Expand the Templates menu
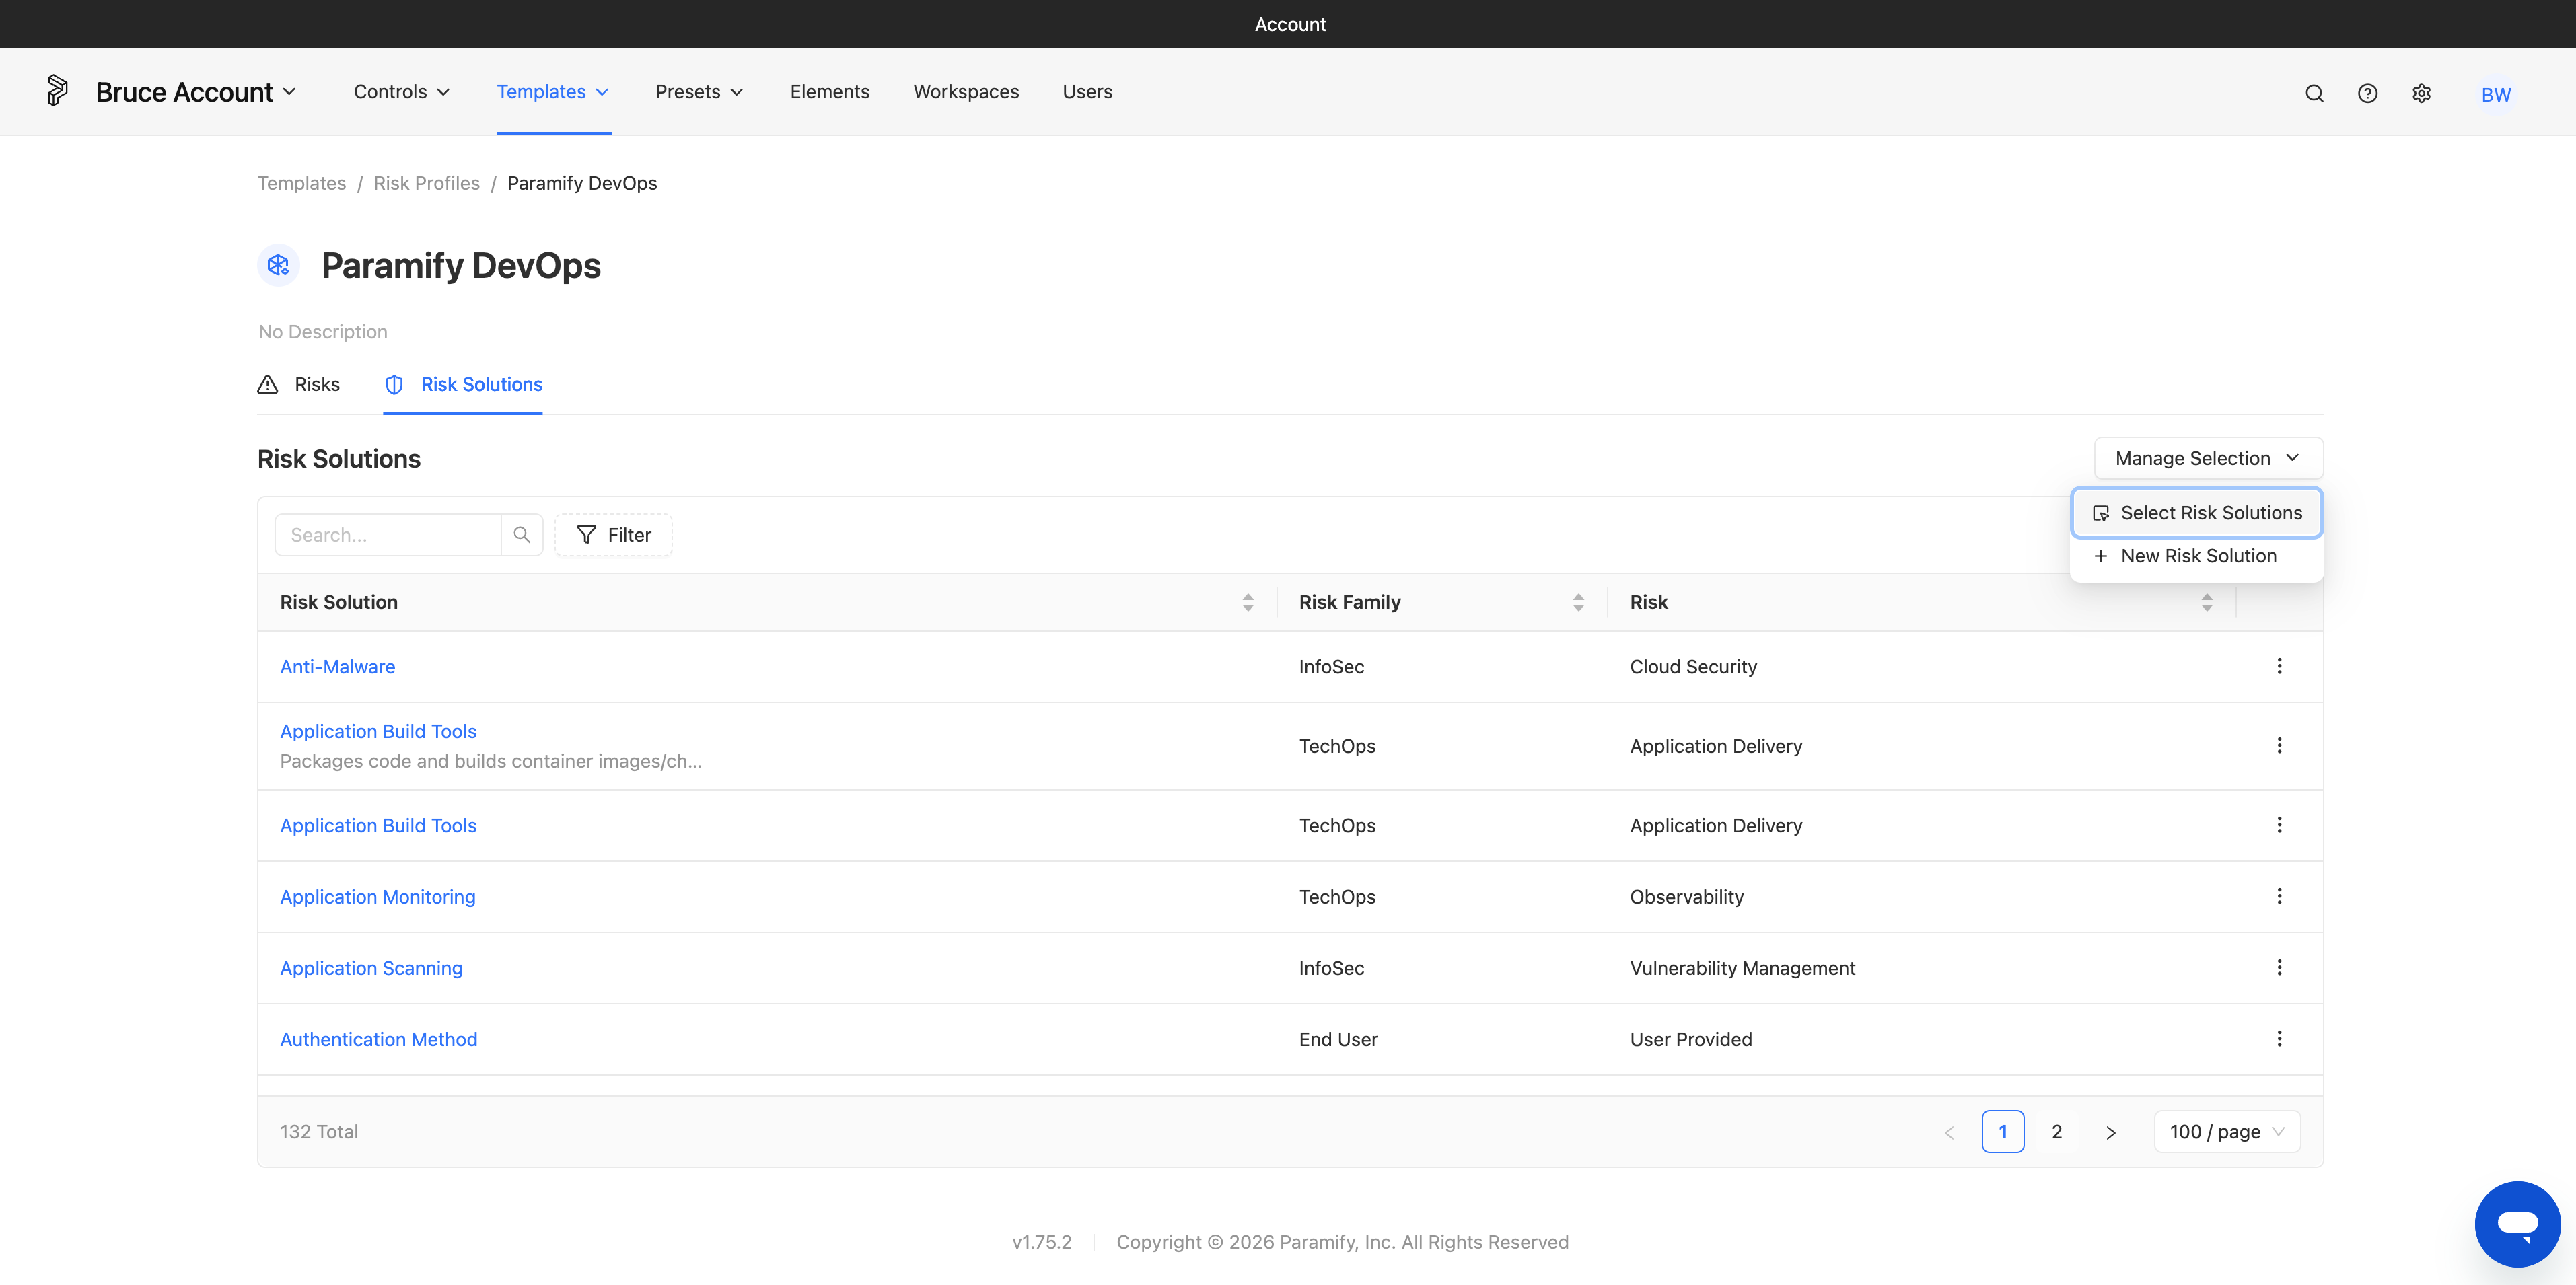 [x=553, y=92]
